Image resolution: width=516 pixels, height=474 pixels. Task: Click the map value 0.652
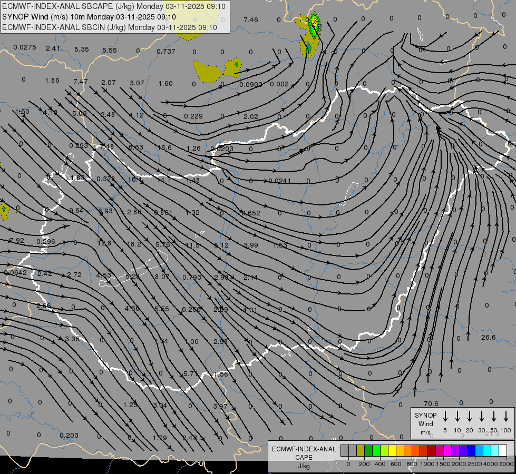251,213
